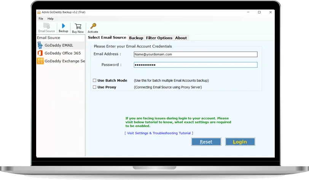Click the Email Address input field
This screenshot has width=309, height=180.
pos(196,54)
